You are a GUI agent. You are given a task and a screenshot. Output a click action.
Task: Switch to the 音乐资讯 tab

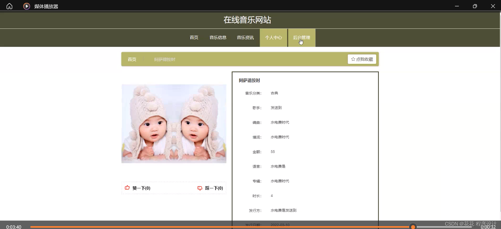tap(245, 38)
